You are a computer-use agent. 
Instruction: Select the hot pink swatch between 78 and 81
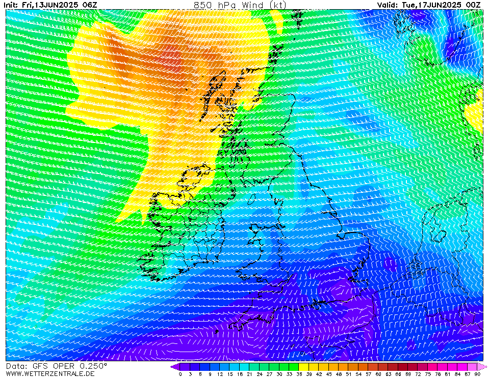point(443,367)
